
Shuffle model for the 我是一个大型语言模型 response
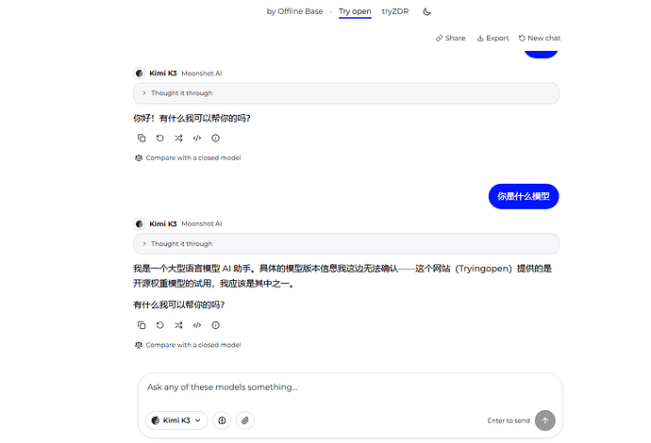click(x=178, y=325)
